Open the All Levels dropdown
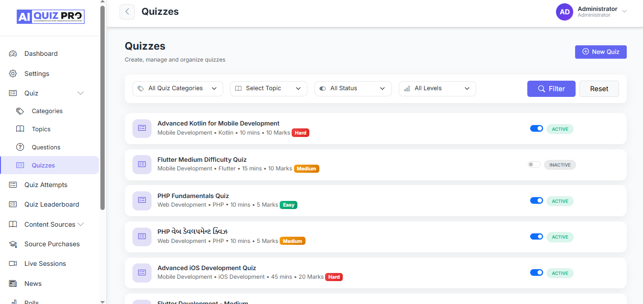 click(x=437, y=89)
